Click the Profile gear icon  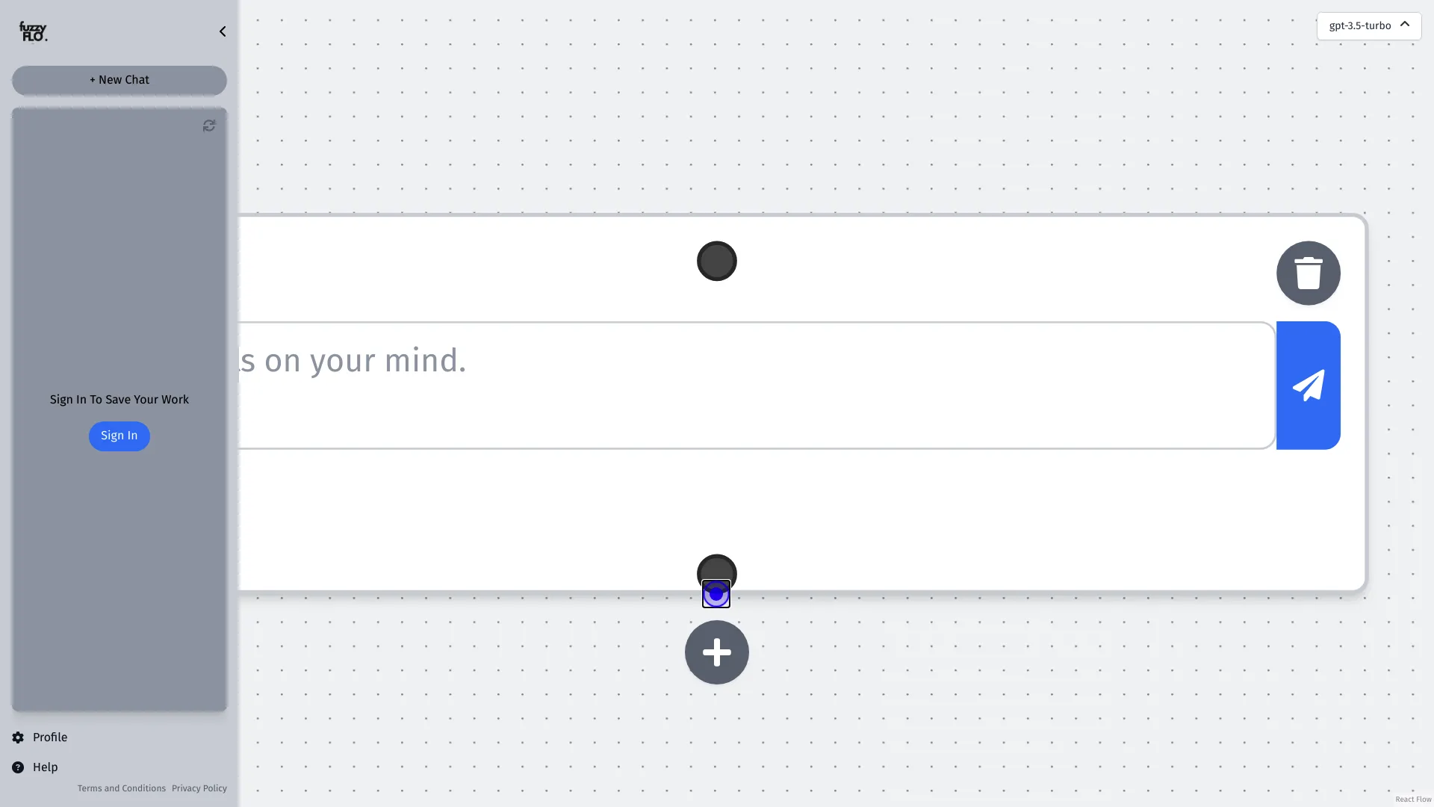tap(18, 737)
